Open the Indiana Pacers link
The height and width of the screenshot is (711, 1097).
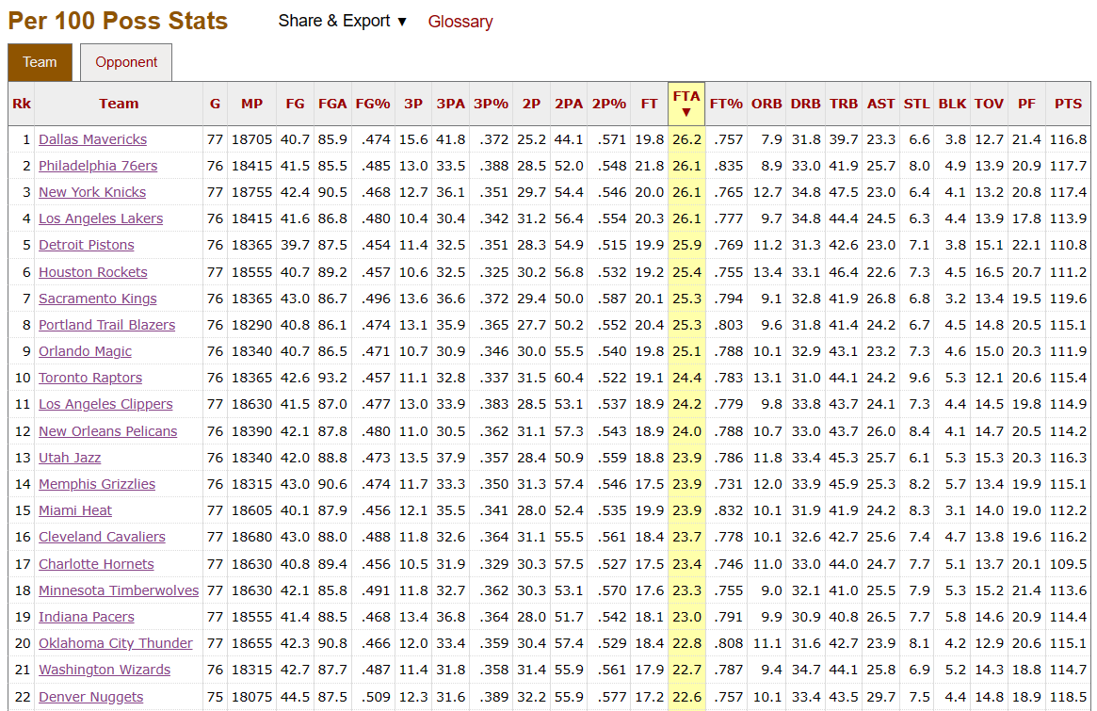point(86,617)
